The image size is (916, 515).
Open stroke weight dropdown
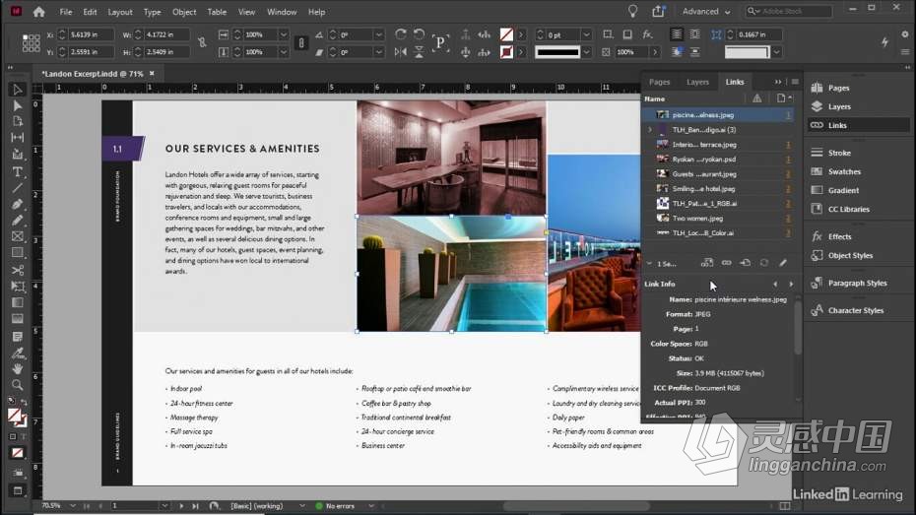[586, 34]
